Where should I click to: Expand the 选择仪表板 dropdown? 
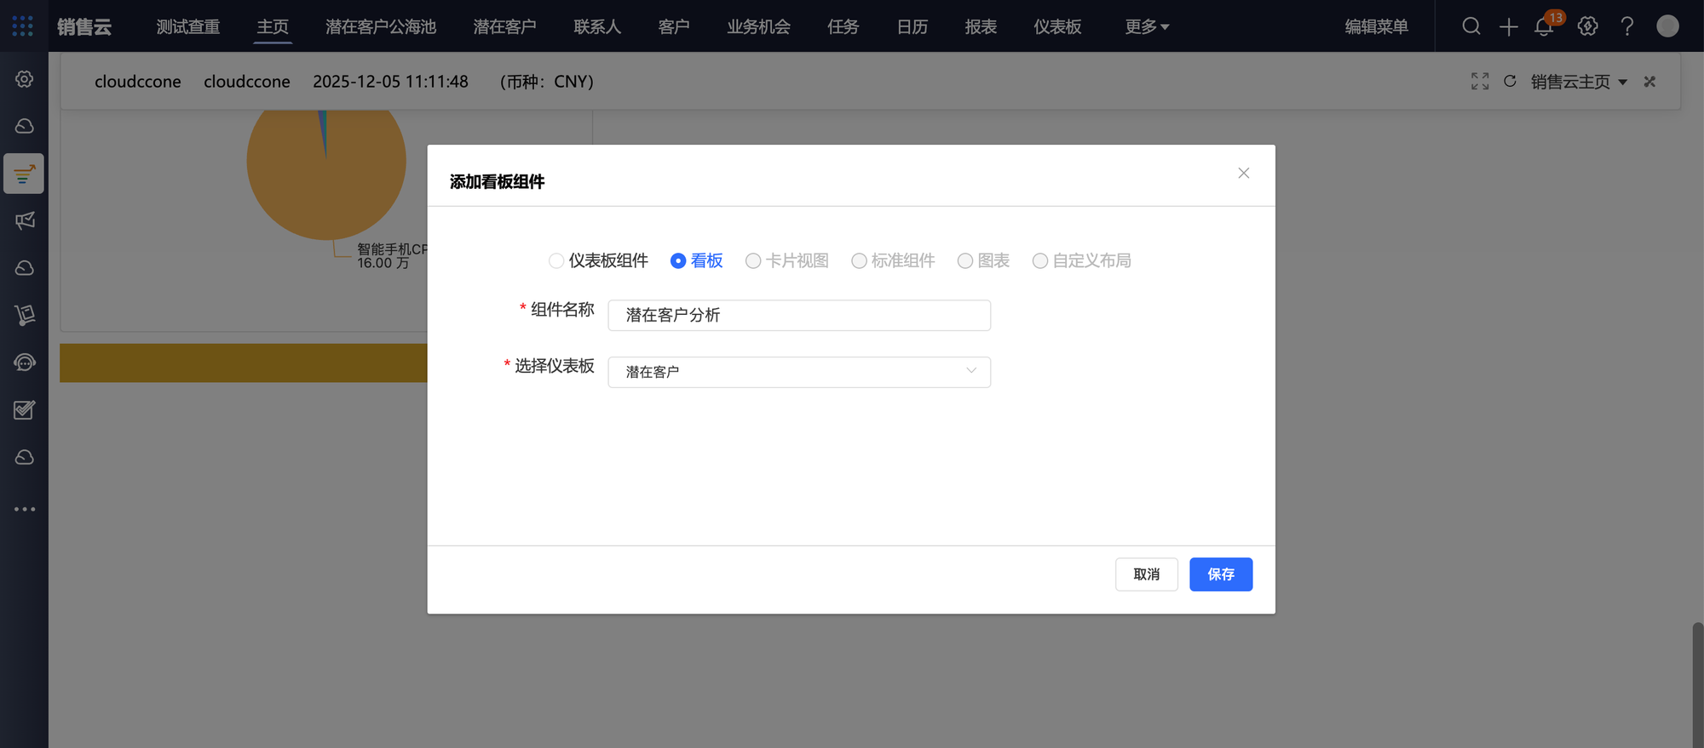(x=798, y=372)
